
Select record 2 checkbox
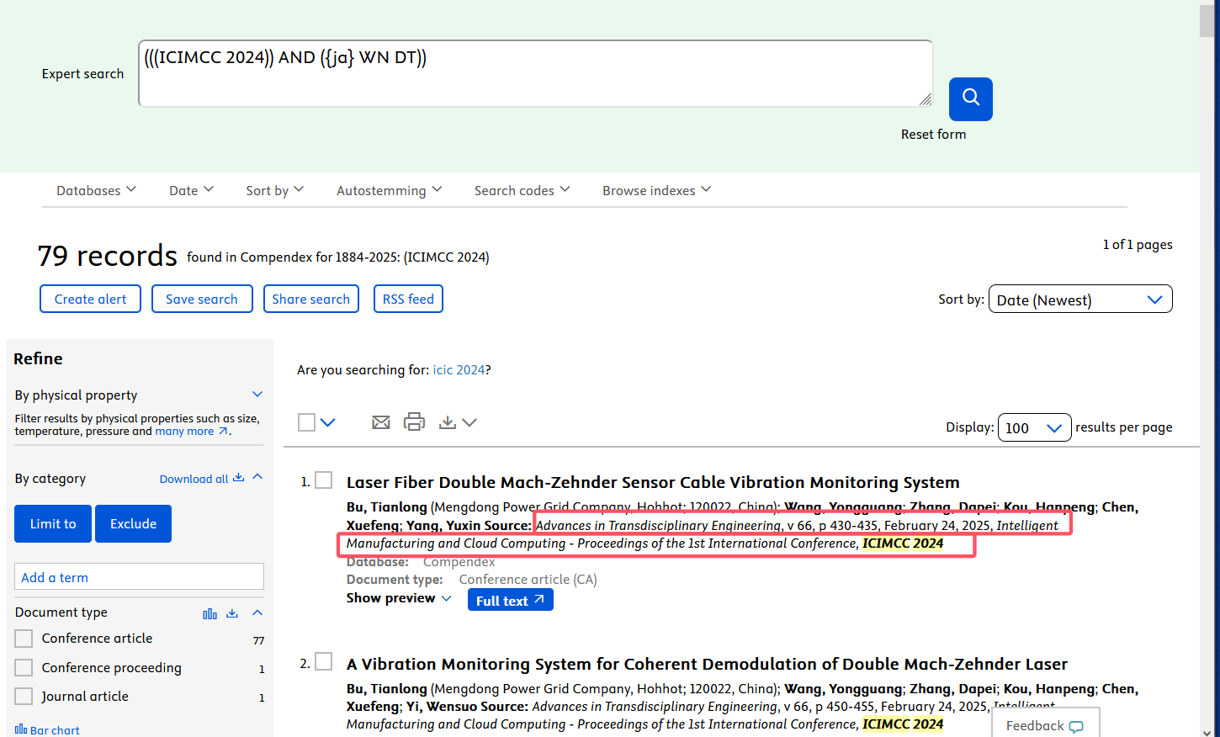[324, 661]
